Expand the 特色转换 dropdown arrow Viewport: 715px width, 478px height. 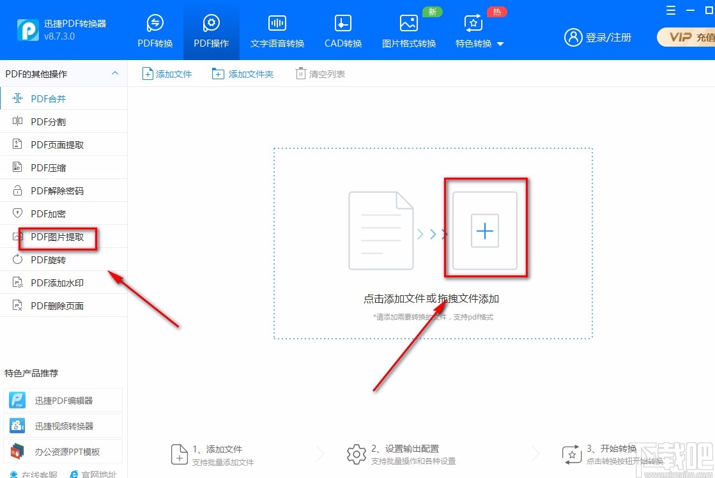point(500,44)
